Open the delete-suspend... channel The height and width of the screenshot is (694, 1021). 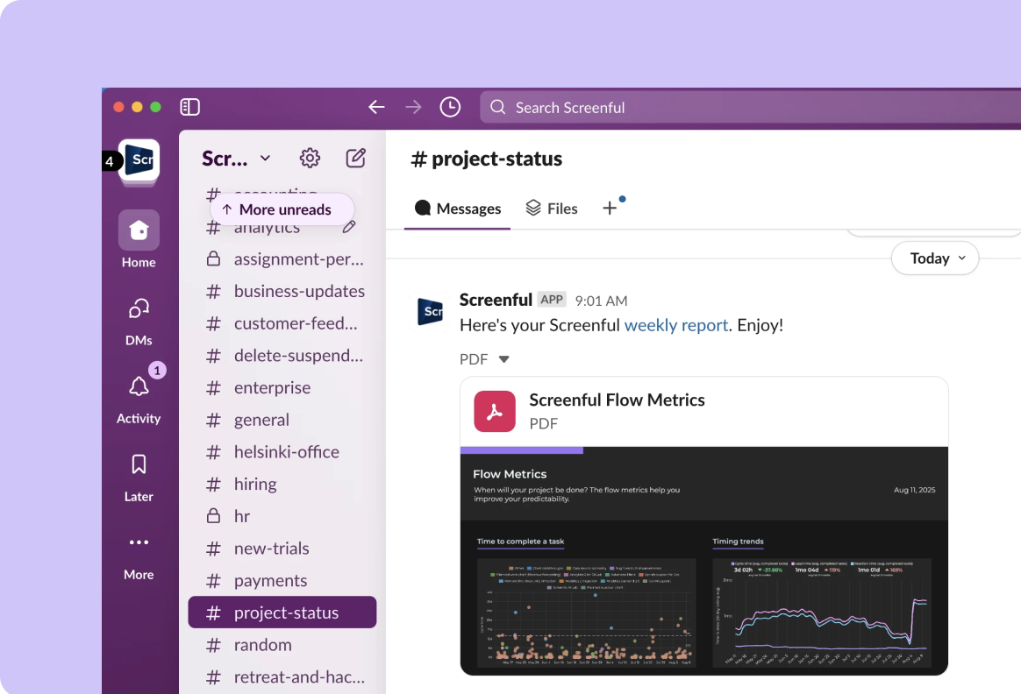pos(282,355)
